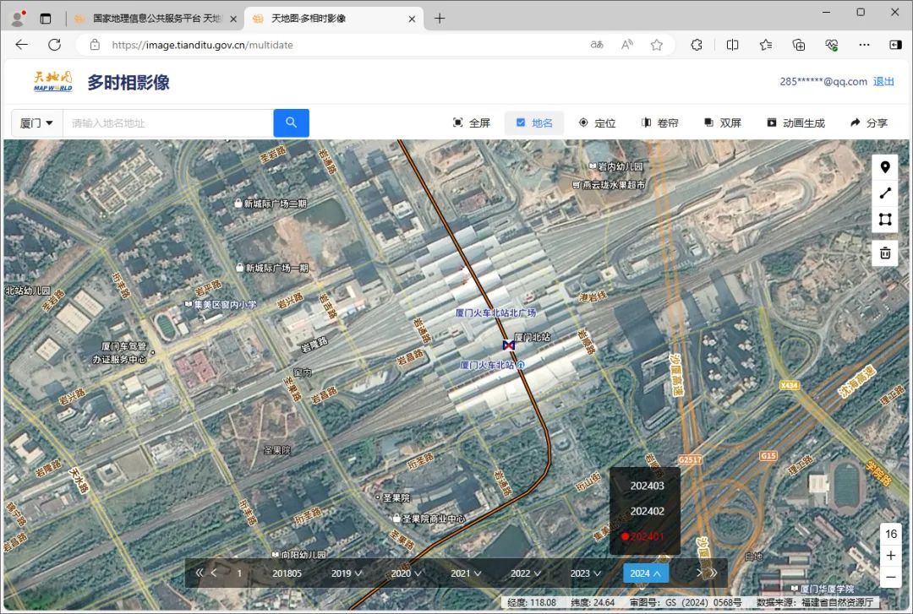Expand the 2020 year dropdown
The image size is (913, 614).
coord(407,573)
